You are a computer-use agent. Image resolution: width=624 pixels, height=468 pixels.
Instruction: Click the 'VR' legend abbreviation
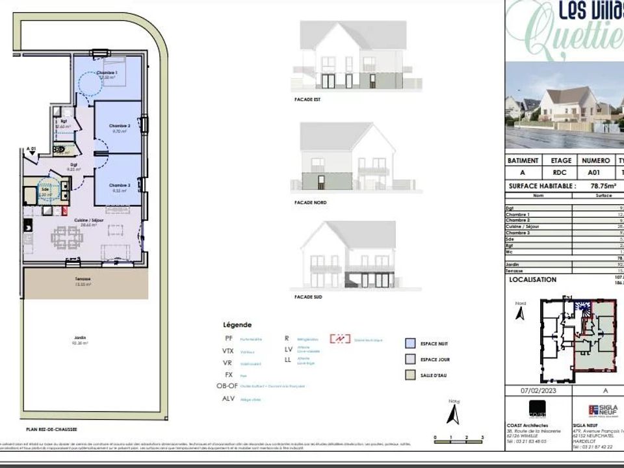(x=227, y=363)
